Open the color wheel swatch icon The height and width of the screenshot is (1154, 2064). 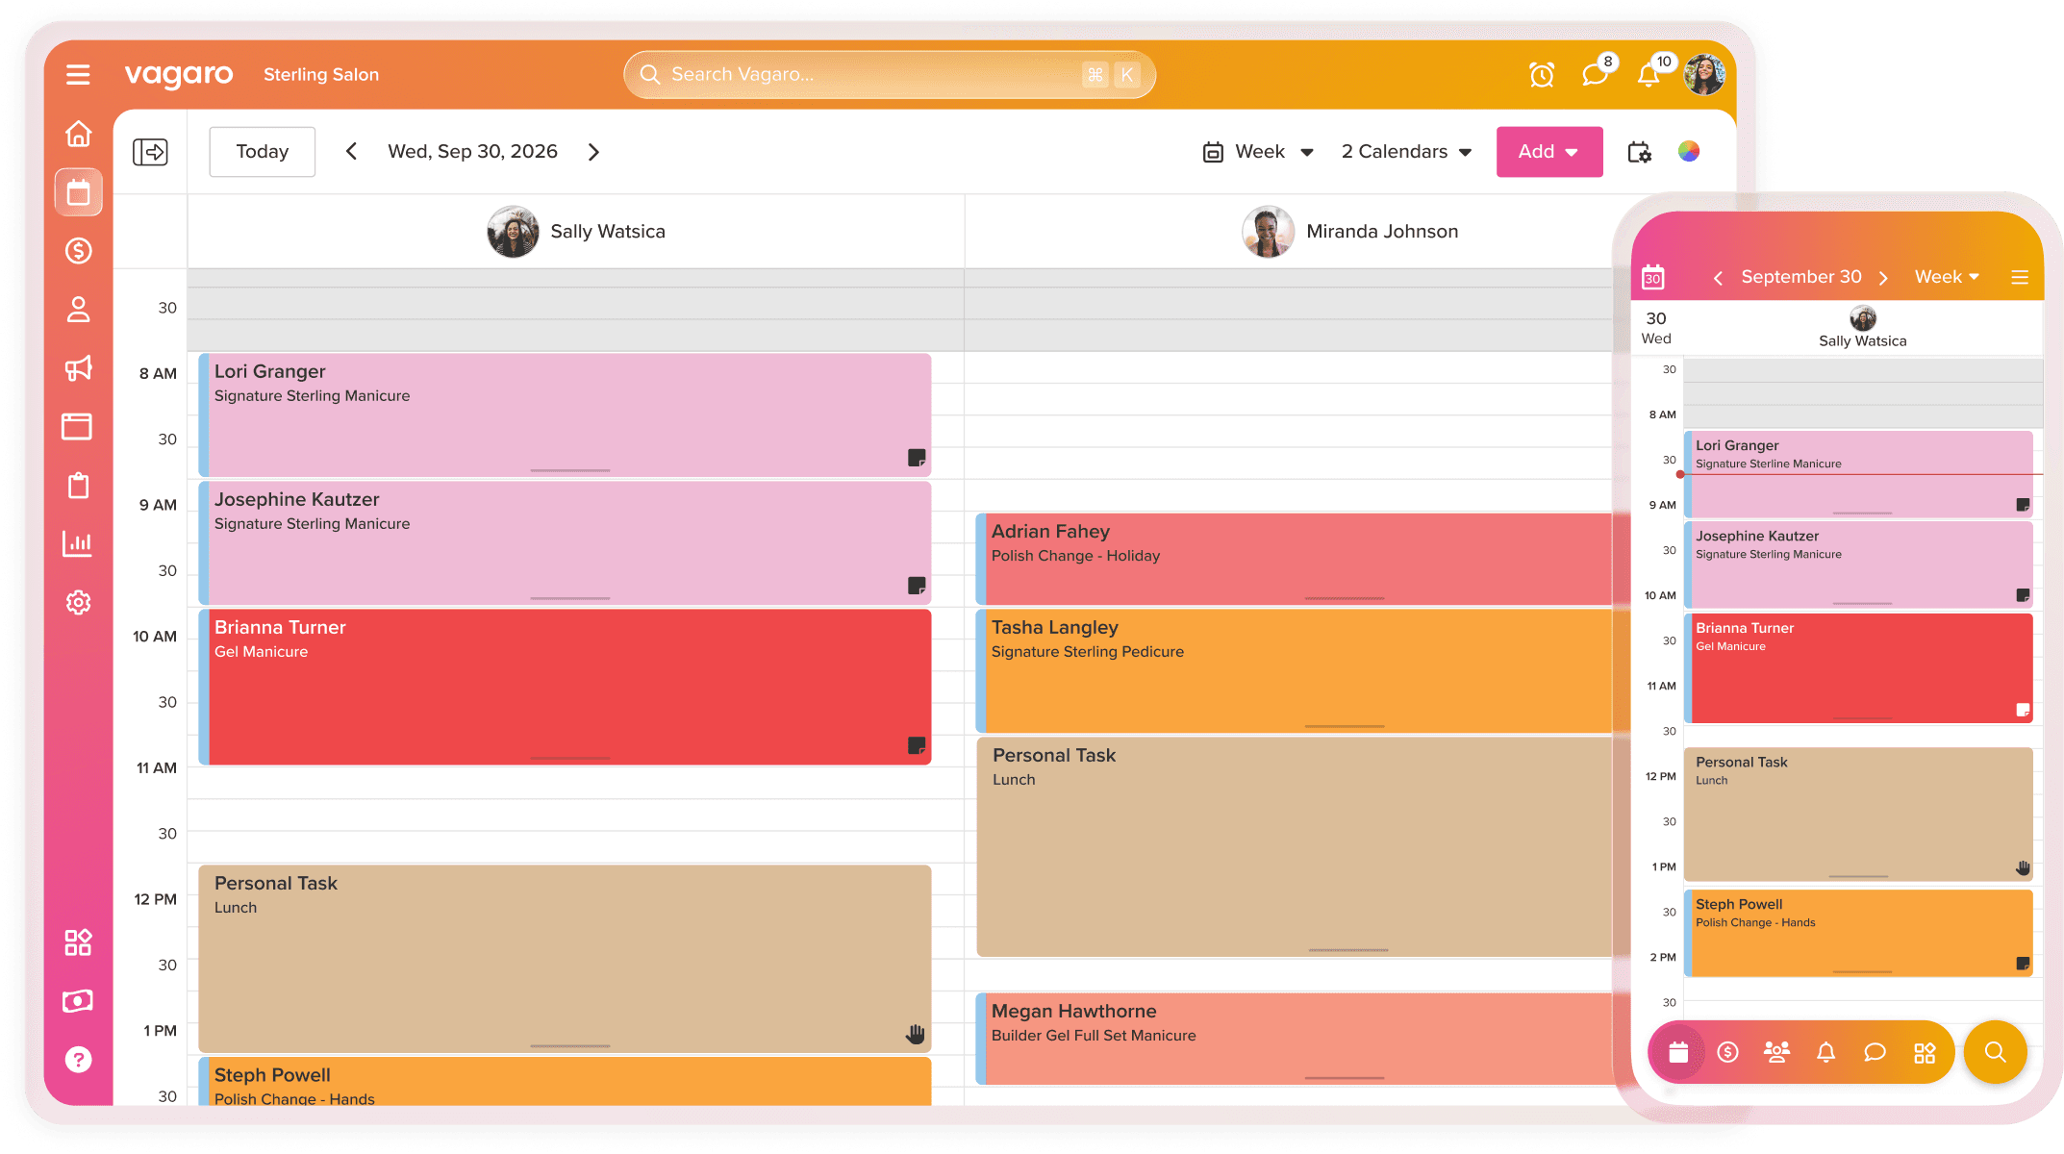coord(1689,151)
